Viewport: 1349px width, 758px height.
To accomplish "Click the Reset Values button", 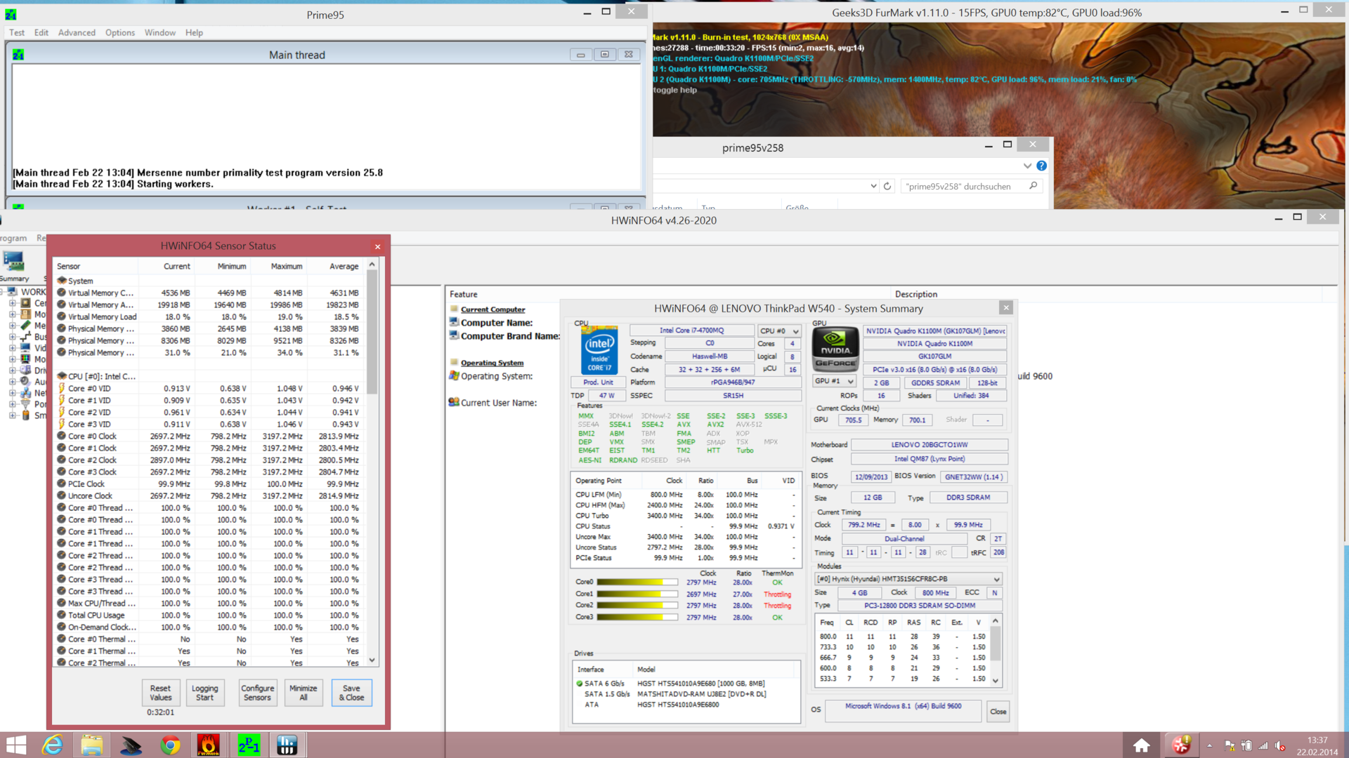I will tap(160, 693).
